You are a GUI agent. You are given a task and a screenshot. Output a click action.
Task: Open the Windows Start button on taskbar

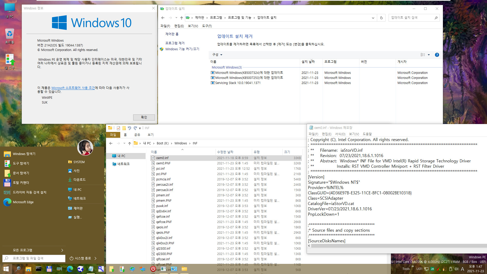point(6,269)
